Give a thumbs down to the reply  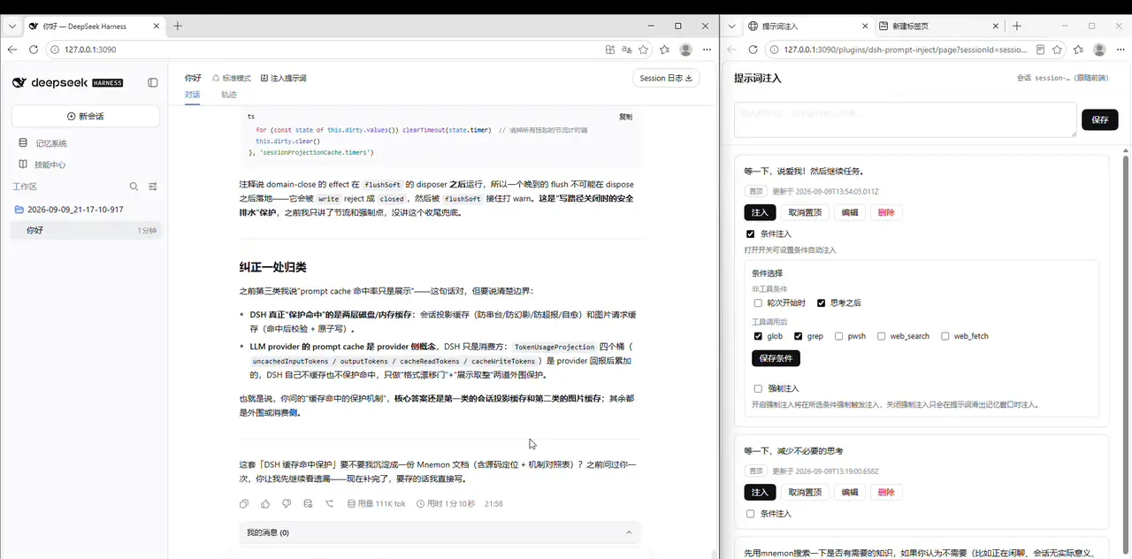tap(287, 503)
